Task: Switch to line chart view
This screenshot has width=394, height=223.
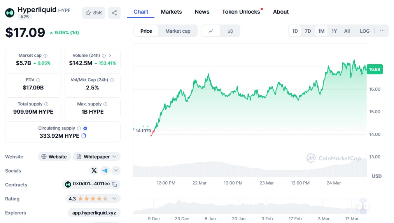Action: [x=211, y=31]
